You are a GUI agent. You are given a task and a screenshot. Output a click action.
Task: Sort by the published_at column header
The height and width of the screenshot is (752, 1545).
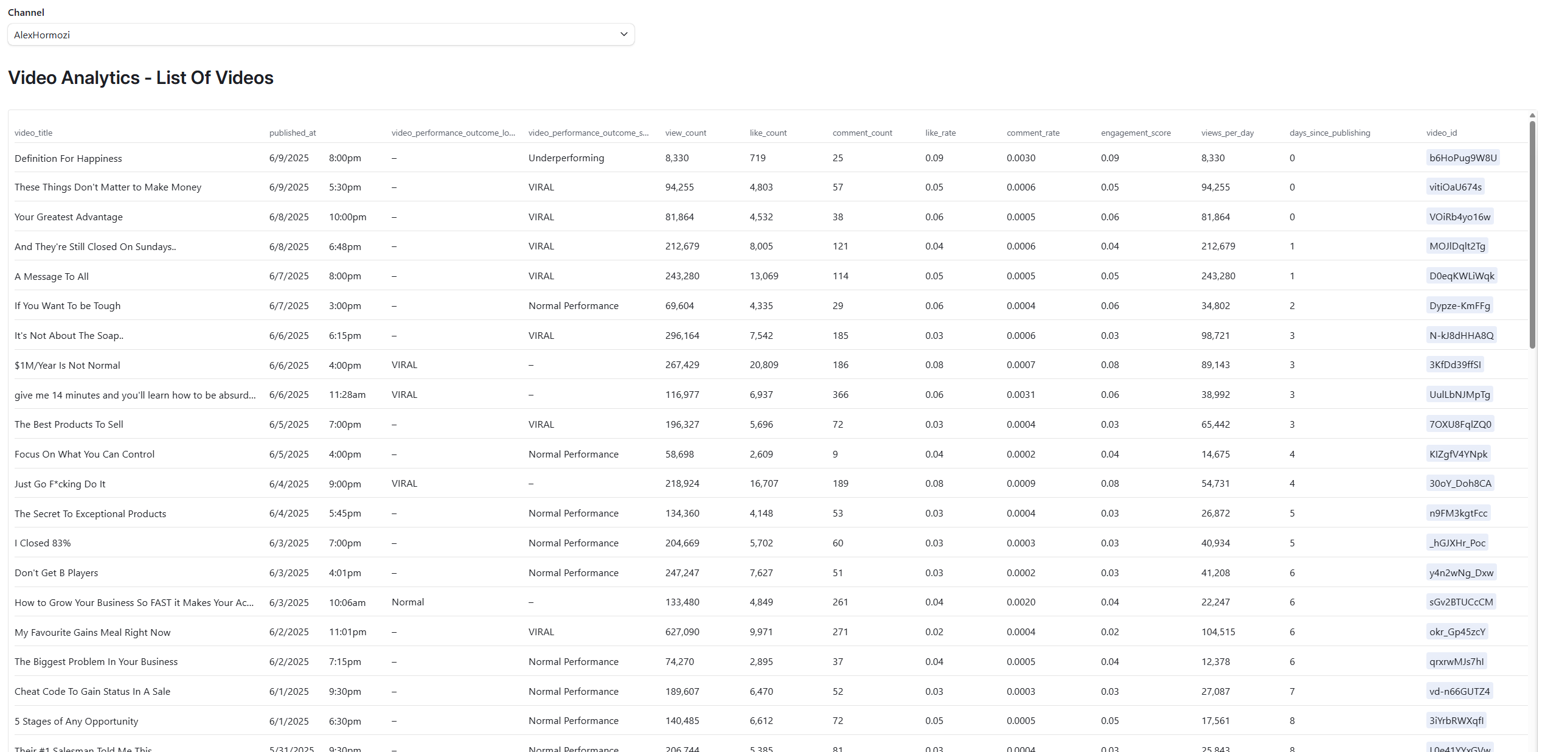[x=293, y=133]
